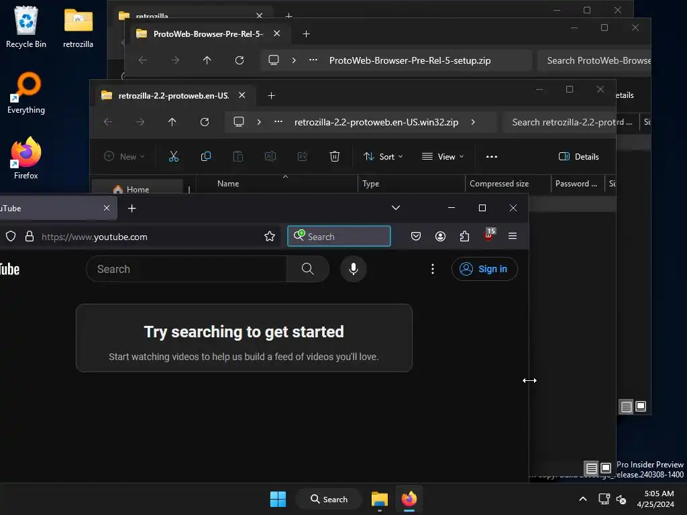The height and width of the screenshot is (515, 687).
Task: Click Share icon in retrozilla Explorer toolbar
Action: [x=303, y=156]
